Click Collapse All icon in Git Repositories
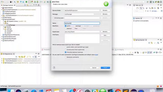163x92 pixels. coord(16,57)
